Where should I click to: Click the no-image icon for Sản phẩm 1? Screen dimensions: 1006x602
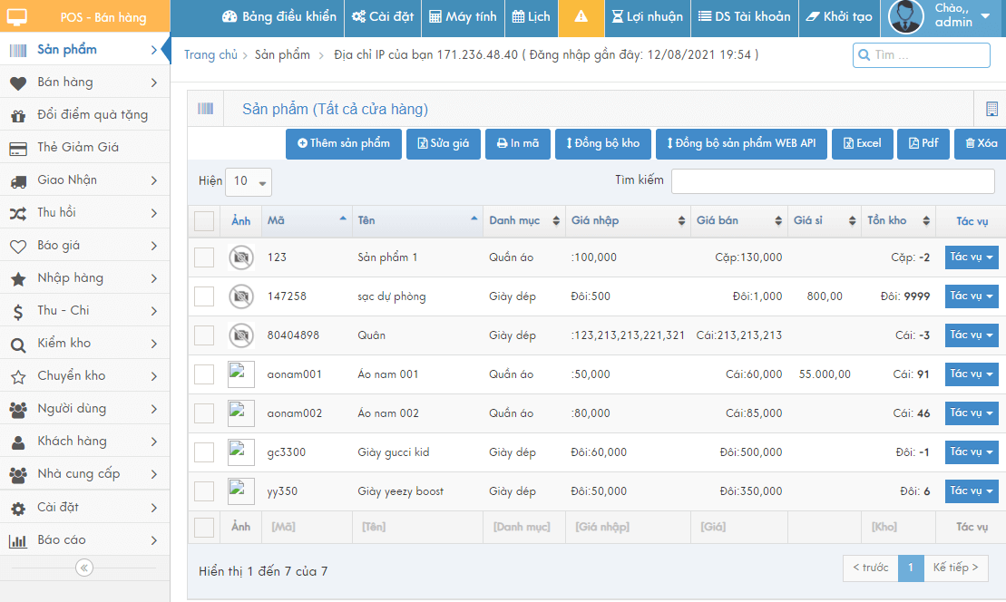(x=240, y=257)
